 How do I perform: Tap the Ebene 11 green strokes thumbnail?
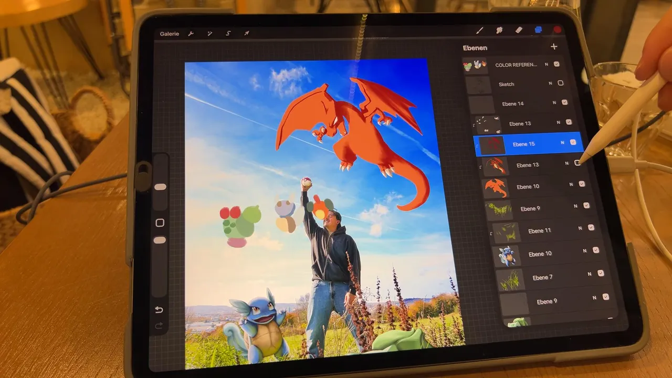(x=506, y=233)
